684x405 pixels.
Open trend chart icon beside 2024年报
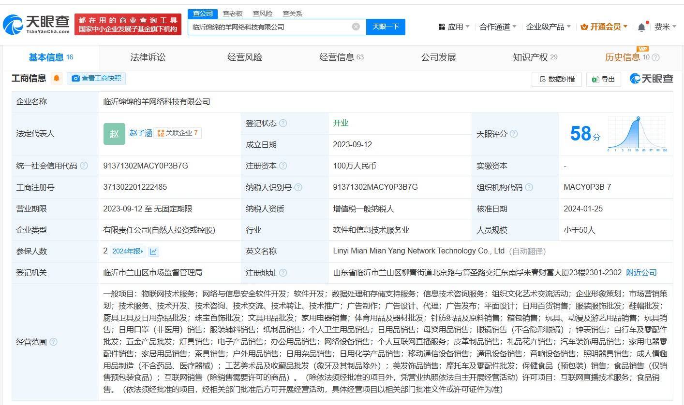154,251
